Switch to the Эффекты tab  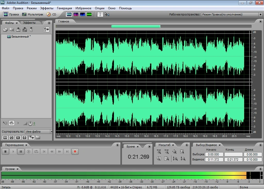(x=29, y=23)
